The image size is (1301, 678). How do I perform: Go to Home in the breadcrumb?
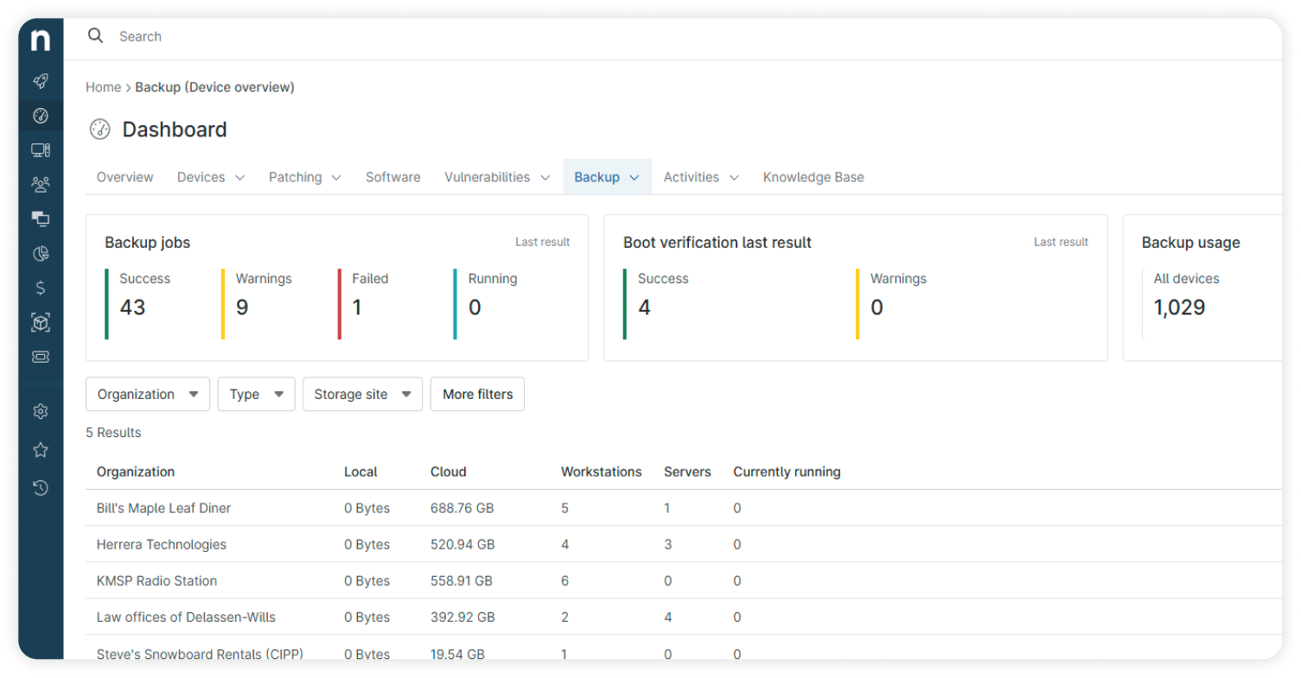point(104,87)
